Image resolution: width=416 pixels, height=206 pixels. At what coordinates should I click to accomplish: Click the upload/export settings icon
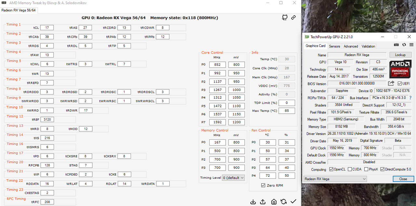263,201
